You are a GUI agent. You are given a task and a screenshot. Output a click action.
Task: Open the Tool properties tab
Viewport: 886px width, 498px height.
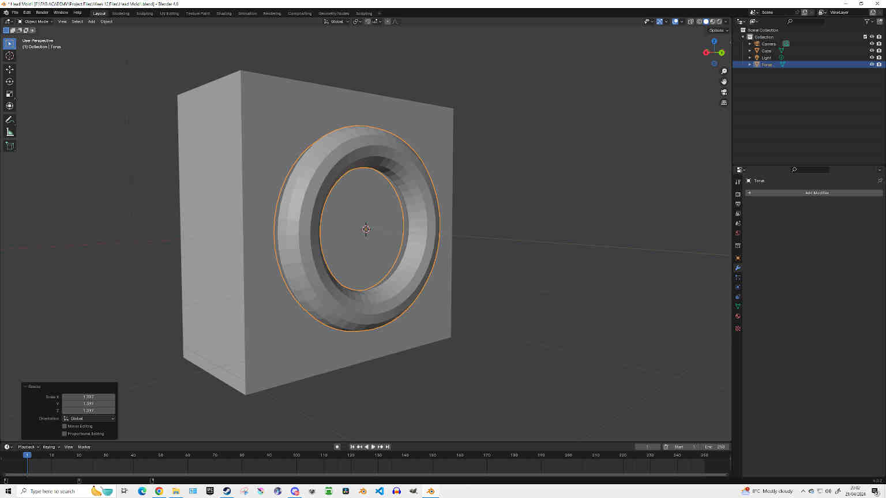pos(738,182)
